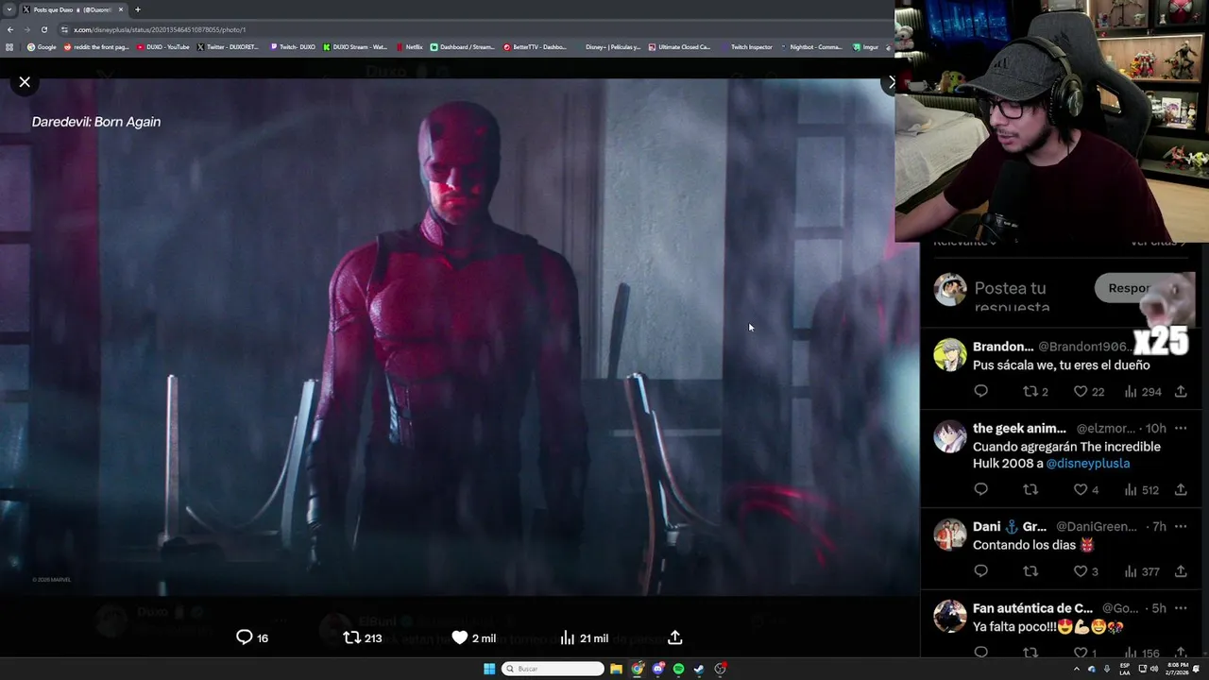Image resolution: width=1209 pixels, height=680 pixels.
Task: Open the Twitch Inspector bookmark
Action: pos(746,46)
